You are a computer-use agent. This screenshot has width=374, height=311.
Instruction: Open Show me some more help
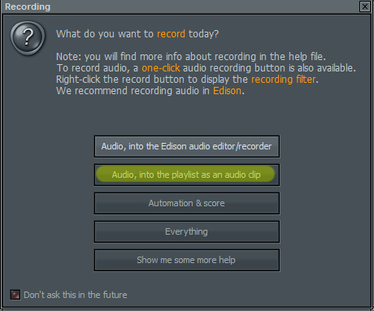click(187, 260)
